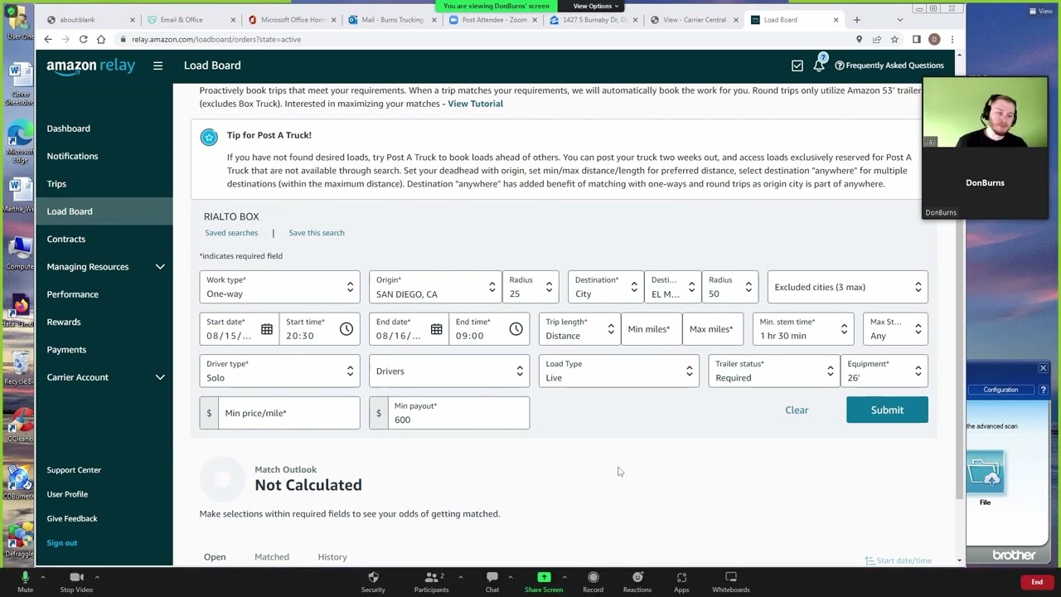Open Payments in sidebar
Image resolution: width=1061 pixels, height=597 pixels.
click(66, 350)
